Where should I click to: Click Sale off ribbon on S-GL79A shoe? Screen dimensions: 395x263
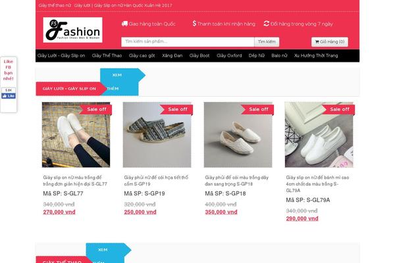coord(338,109)
